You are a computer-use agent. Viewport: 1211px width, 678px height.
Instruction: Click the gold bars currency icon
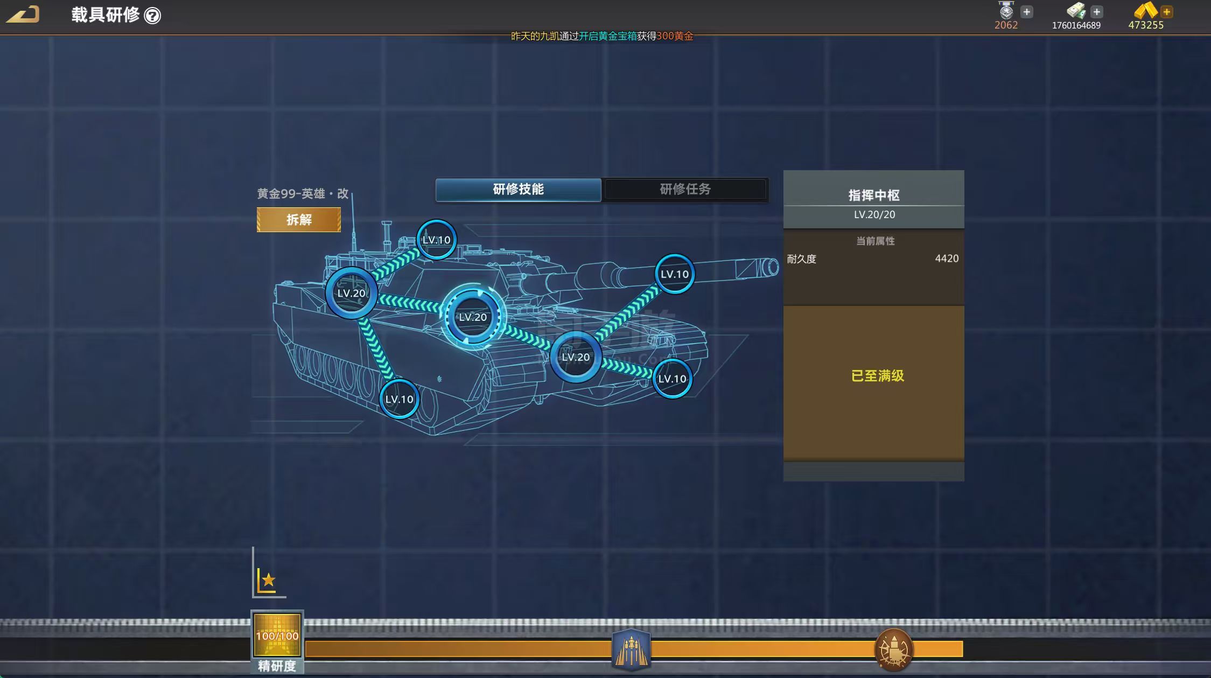(1145, 11)
